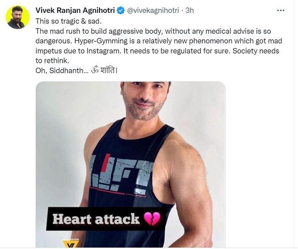
Task: Click the yellow logo at the photo's bottom
Action: 71,243
